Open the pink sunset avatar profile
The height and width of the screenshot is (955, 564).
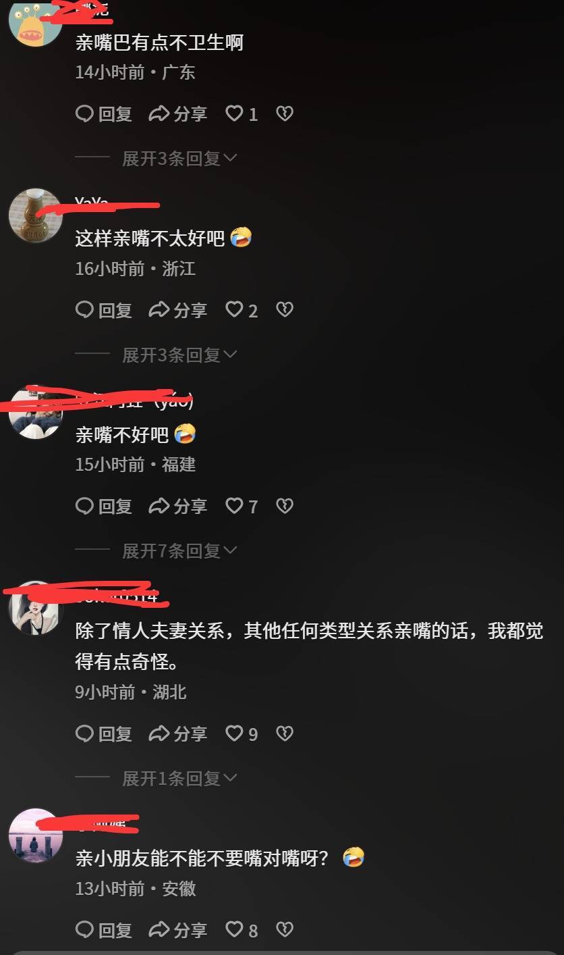point(35,835)
